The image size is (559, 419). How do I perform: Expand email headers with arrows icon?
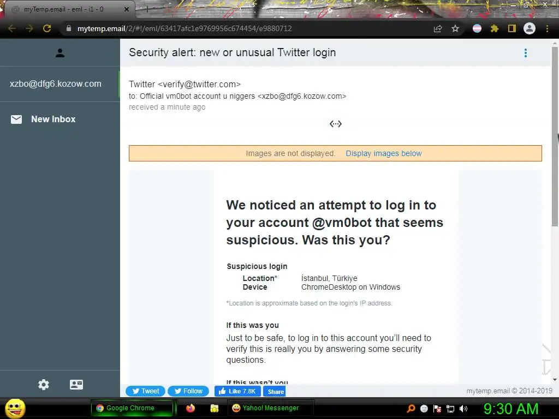[x=336, y=124]
